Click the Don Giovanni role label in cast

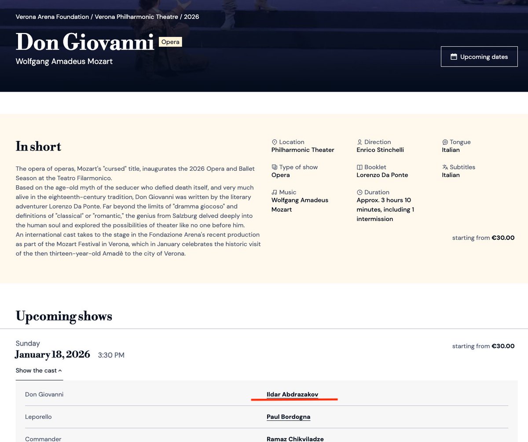(x=44, y=394)
